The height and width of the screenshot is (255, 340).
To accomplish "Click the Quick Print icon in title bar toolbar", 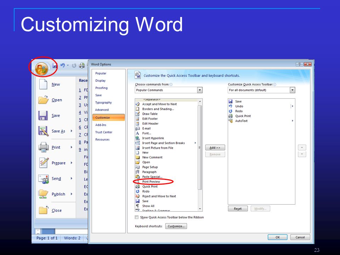I will click(82, 65).
